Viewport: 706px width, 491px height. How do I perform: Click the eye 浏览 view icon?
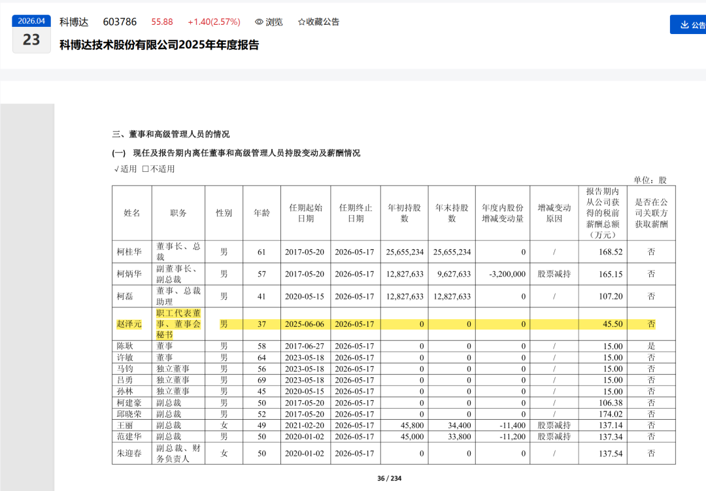click(x=259, y=22)
